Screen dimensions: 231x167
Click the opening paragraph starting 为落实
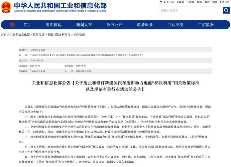tap(115, 109)
